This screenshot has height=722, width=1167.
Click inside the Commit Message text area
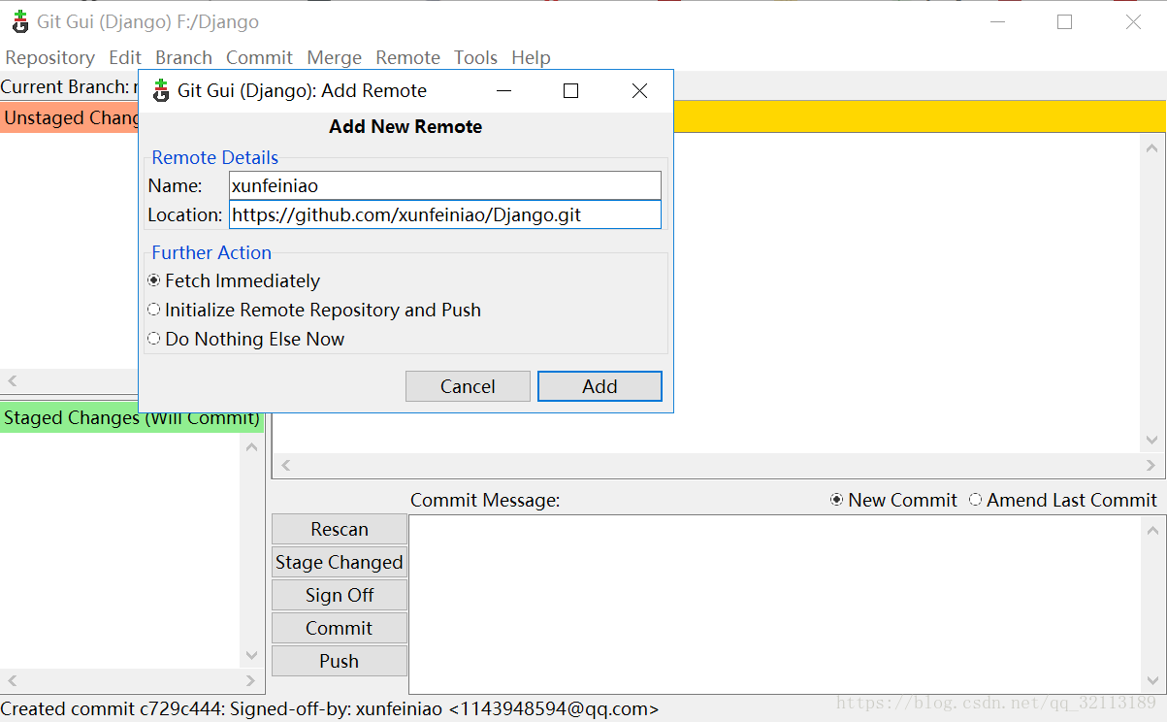[776, 604]
